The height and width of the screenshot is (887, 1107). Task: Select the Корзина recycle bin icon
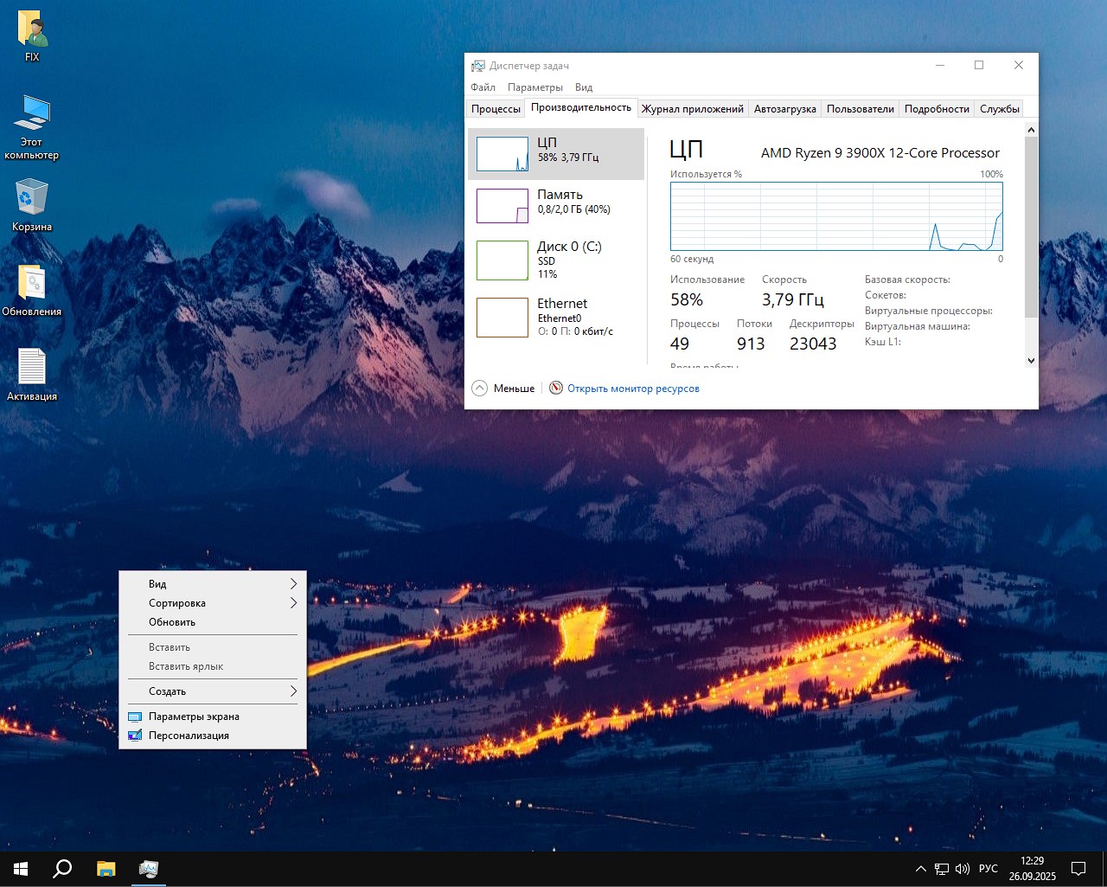coord(32,205)
